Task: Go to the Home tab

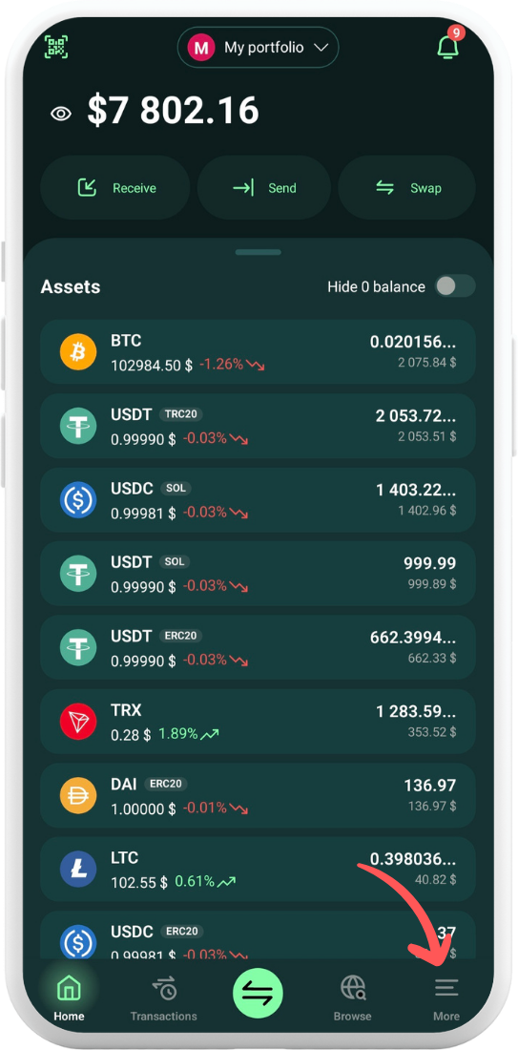Action: click(x=69, y=997)
